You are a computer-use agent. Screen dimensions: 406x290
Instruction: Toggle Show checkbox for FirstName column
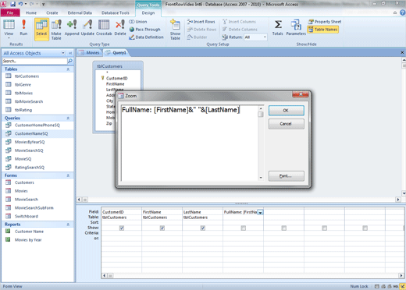(162, 228)
